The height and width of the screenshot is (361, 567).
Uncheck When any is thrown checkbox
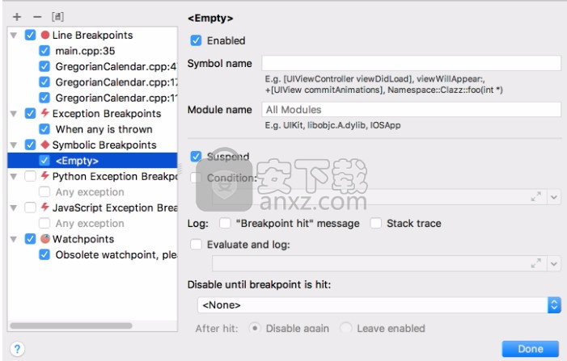44,129
